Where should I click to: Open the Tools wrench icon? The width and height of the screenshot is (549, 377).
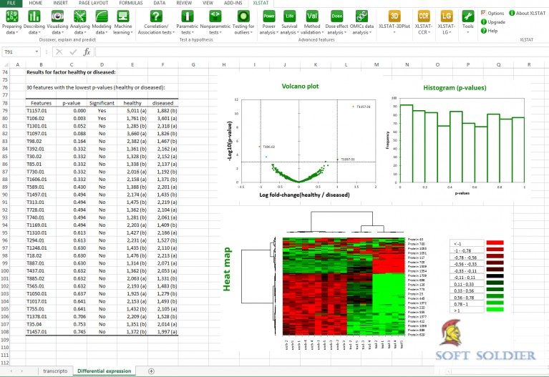coord(468,16)
